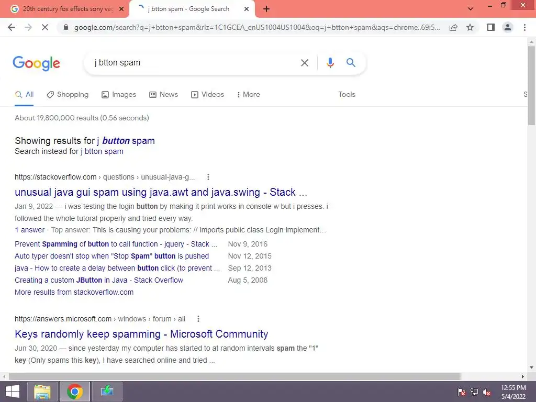The width and height of the screenshot is (536, 402).
Task: Share this page via the share icon
Action: point(453,27)
